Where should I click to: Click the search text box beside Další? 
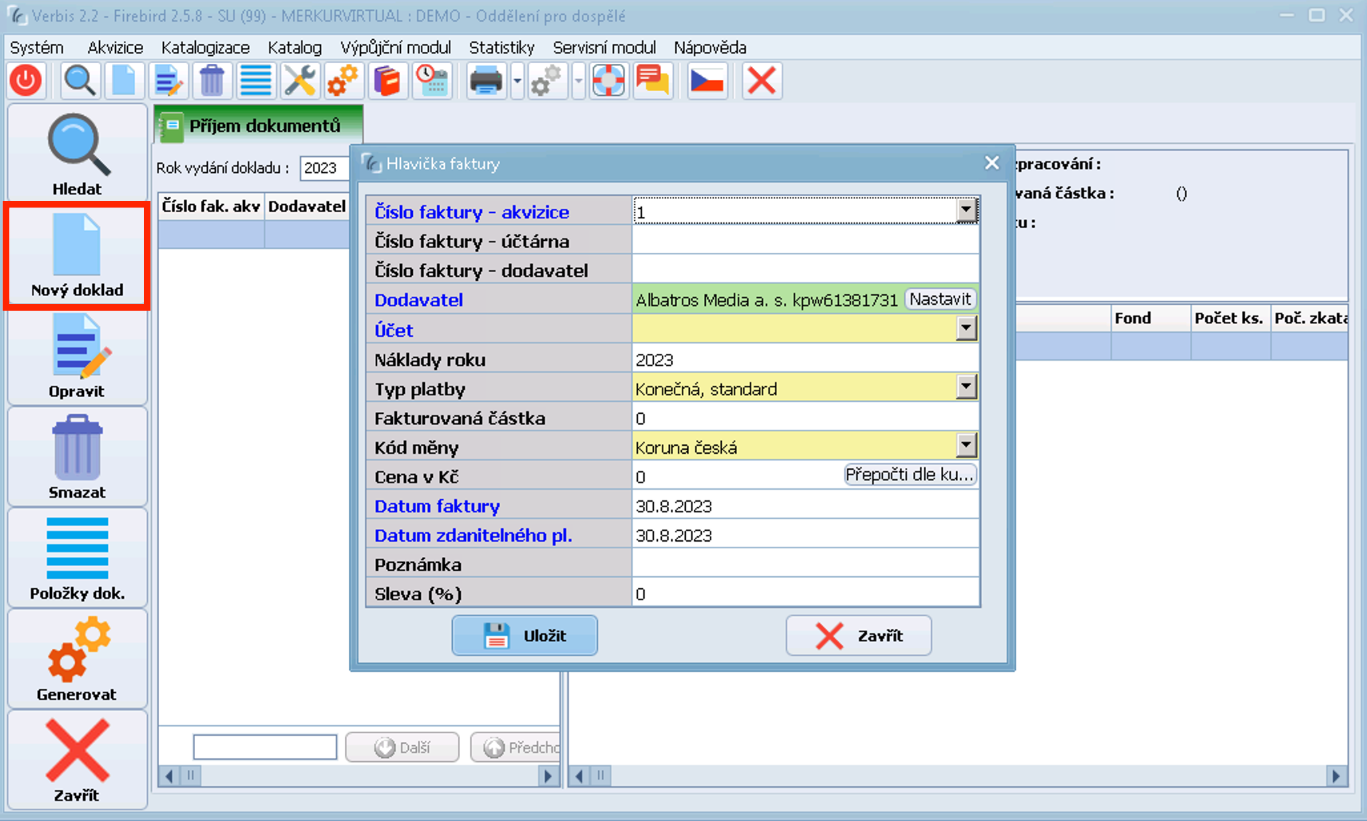pyautogui.click(x=265, y=747)
